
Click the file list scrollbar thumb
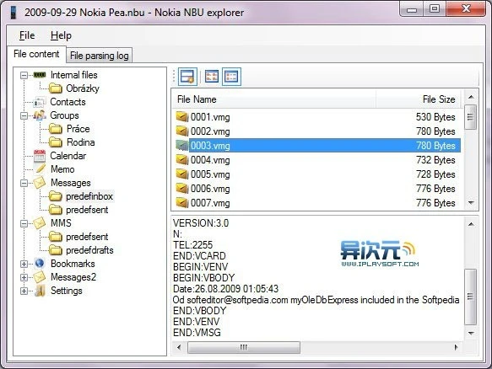click(470, 117)
